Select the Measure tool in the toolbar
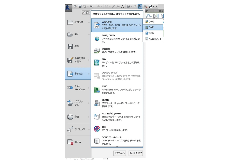The height and width of the screenshot is (163, 229). 106,6
